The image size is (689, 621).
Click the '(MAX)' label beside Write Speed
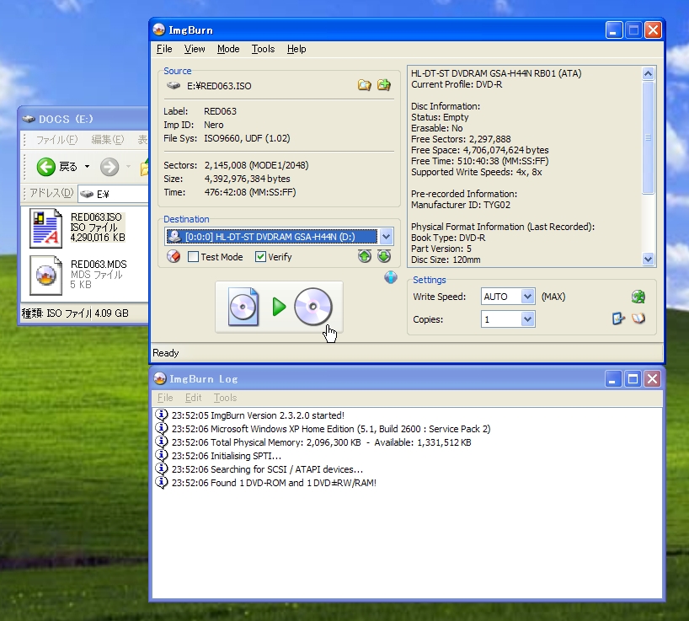click(x=553, y=297)
